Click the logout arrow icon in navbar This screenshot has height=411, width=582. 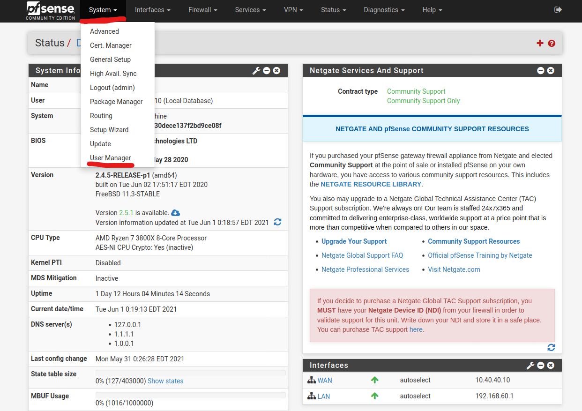[x=558, y=9]
